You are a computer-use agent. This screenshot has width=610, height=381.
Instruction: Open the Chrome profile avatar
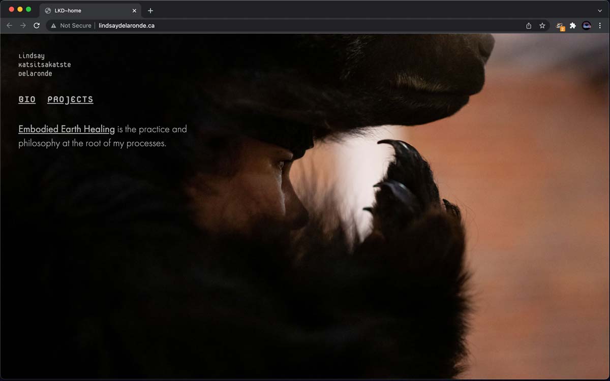coord(587,25)
